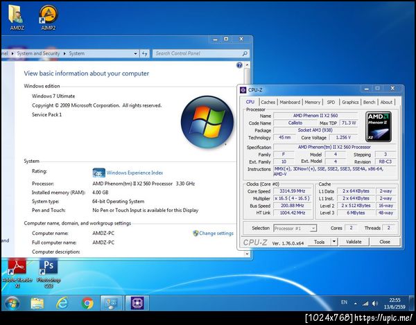Image resolution: width=416 pixels, height=325 pixels.
Task: Click the AMD Phenom II logo in CPU-Z
Action: click(379, 127)
